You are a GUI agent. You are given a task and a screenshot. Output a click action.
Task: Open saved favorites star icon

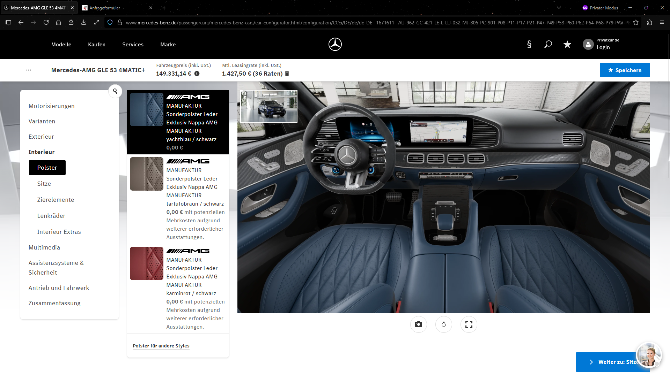567,44
